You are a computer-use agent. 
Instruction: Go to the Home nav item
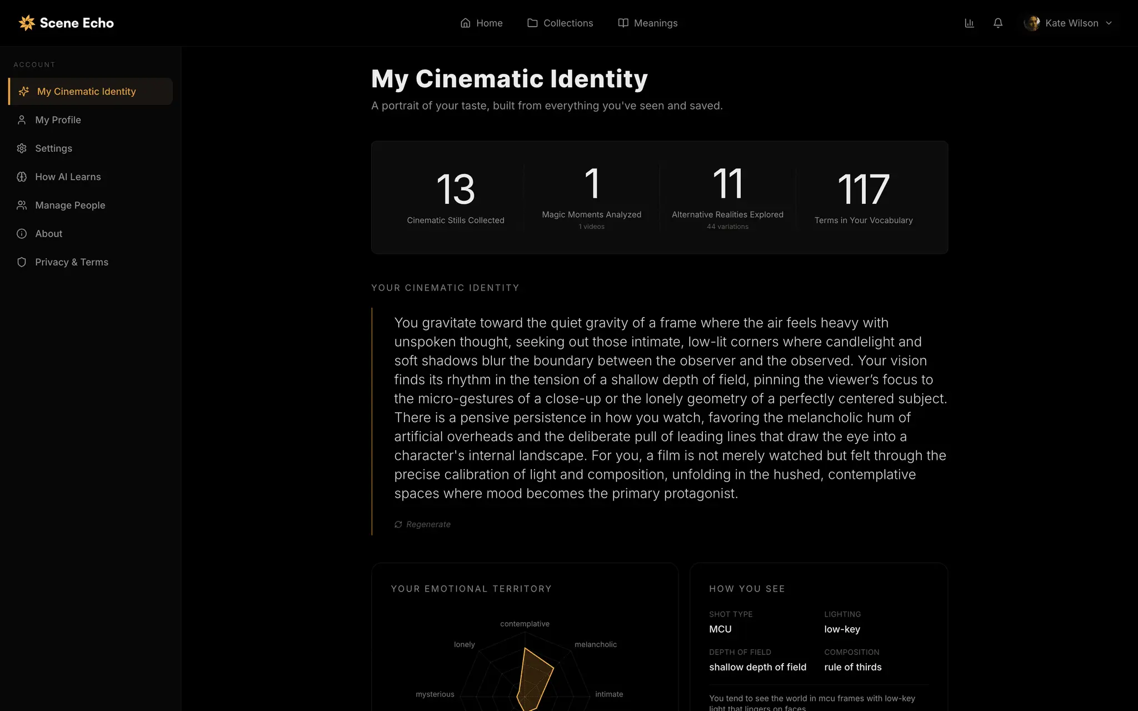tap(481, 23)
